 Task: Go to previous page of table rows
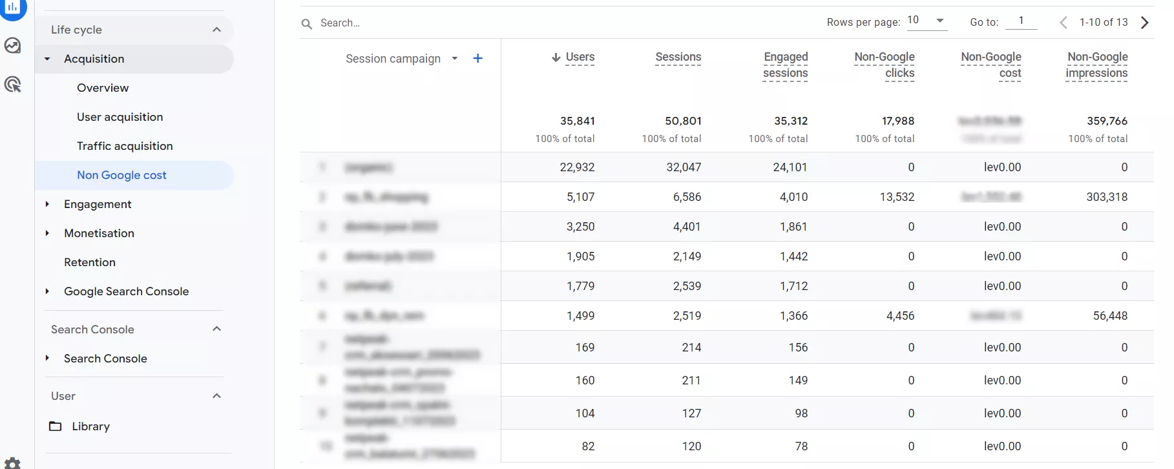pos(1064,23)
